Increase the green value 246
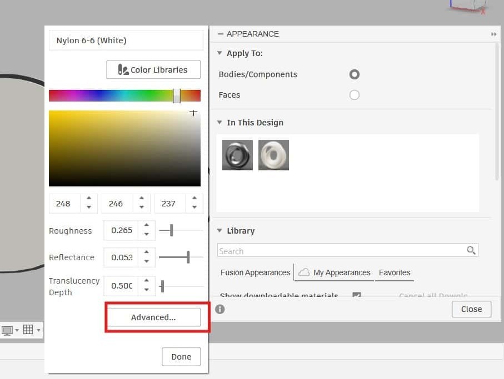The image size is (504, 379). tap(142, 198)
